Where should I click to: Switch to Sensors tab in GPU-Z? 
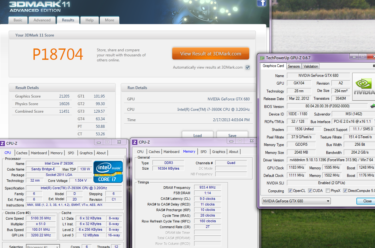pyautogui.click(x=294, y=66)
